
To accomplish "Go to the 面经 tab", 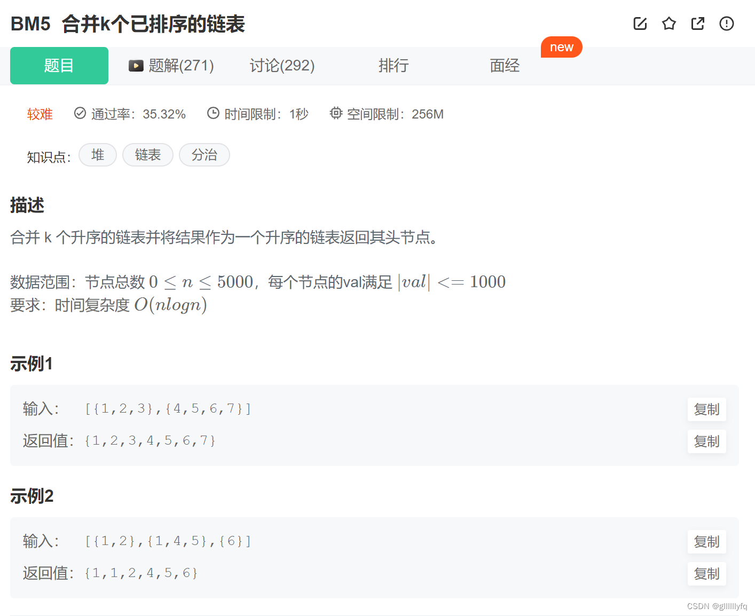I will click(505, 66).
